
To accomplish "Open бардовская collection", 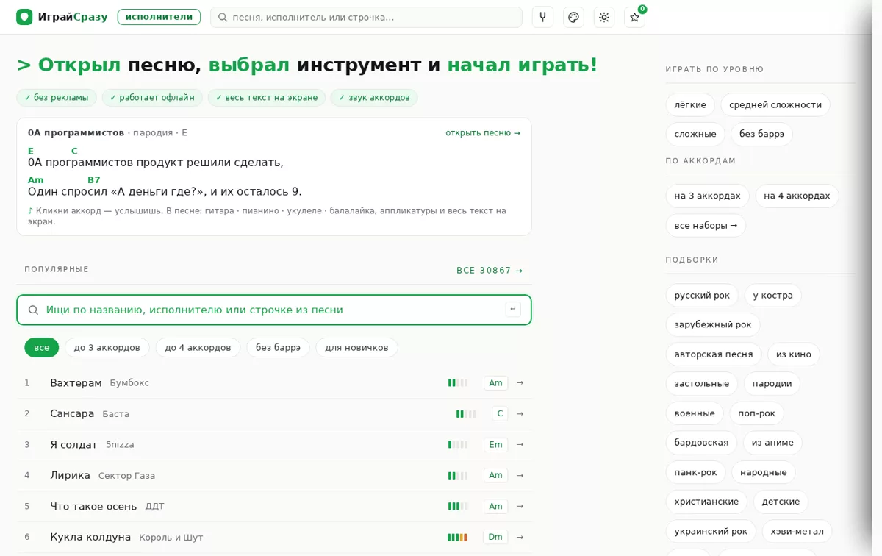I will (701, 443).
